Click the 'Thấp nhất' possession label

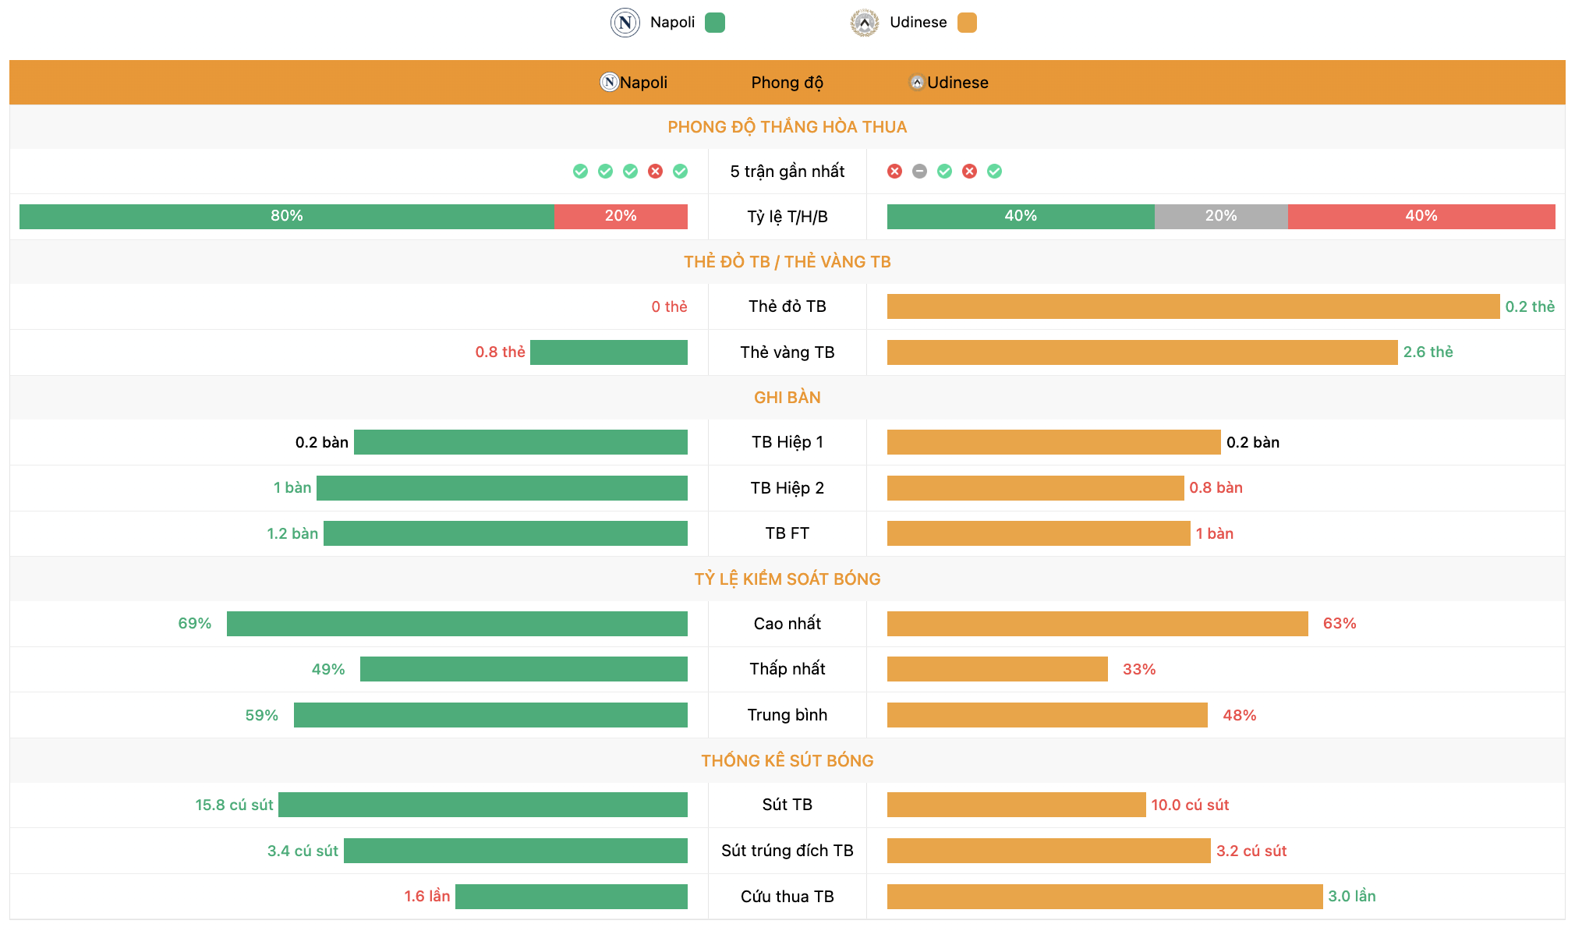click(x=787, y=669)
